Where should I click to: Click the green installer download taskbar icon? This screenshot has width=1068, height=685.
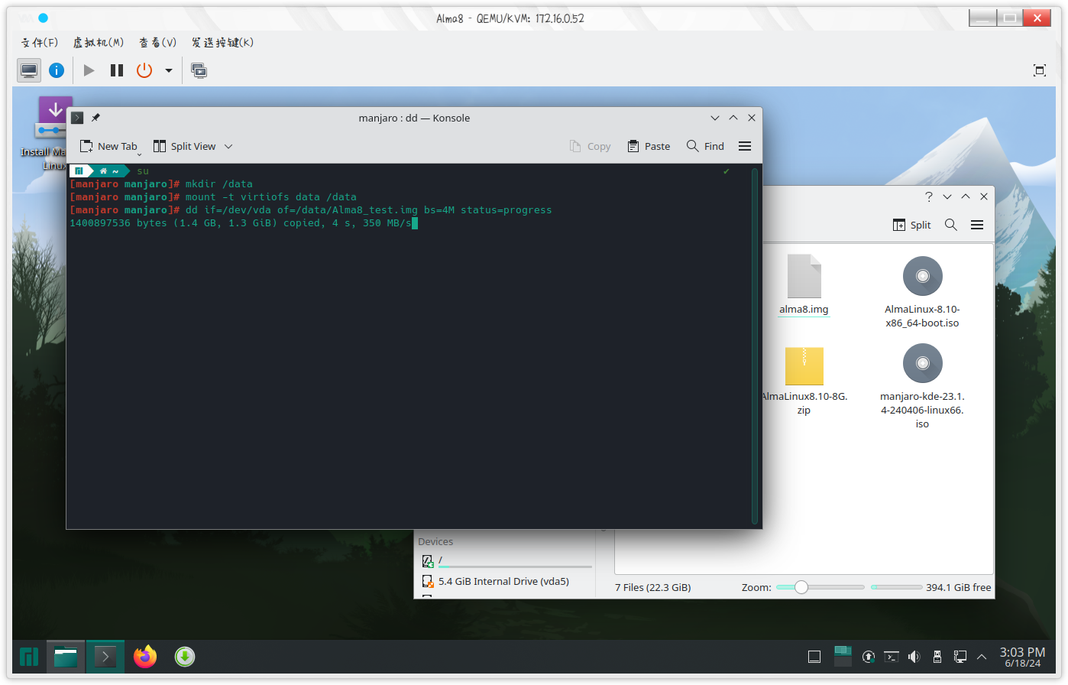pos(185,657)
